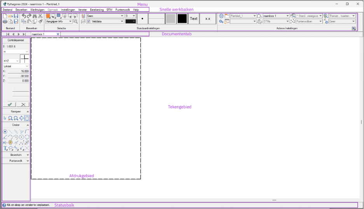The width and height of the screenshot is (364, 209).
Task: Open the Berekening menu
Action: pyautogui.click(x=97, y=10)
